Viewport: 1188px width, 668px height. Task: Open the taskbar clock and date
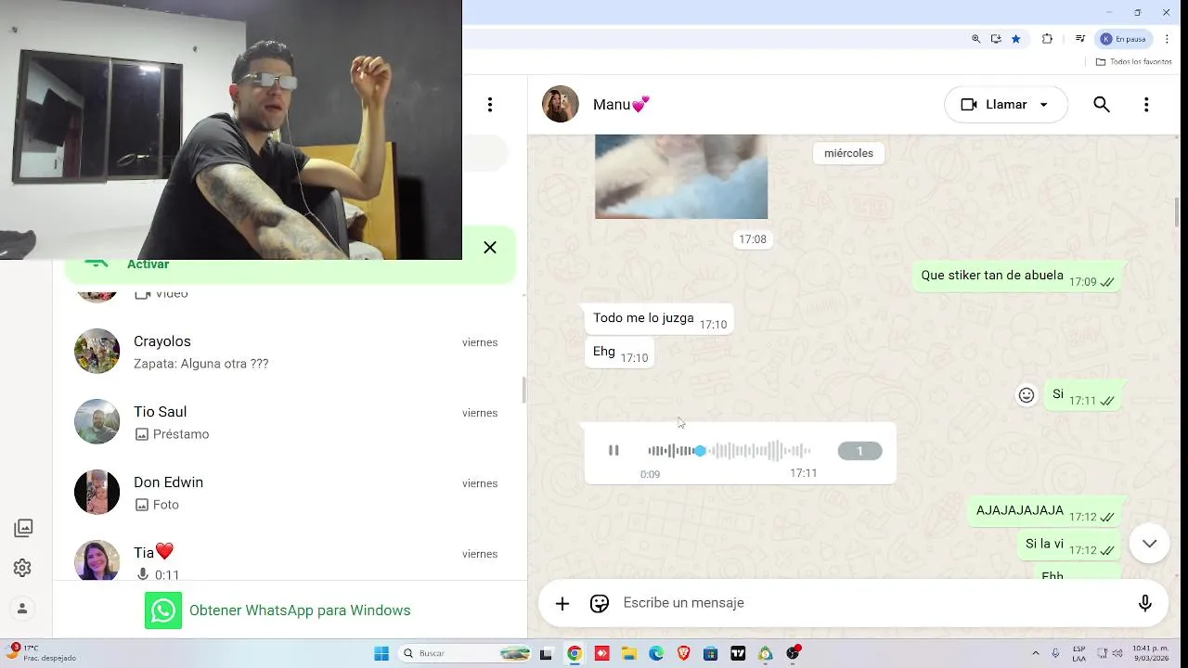click(x=1150, y=653)
